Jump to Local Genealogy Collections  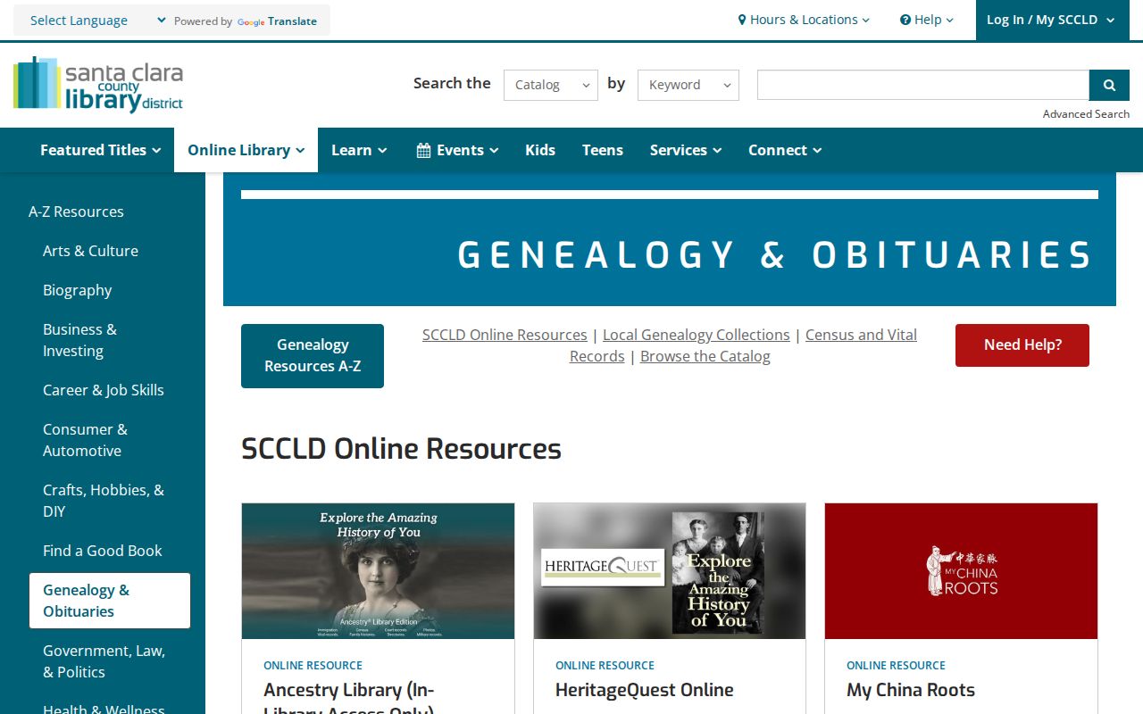point(697,335)
